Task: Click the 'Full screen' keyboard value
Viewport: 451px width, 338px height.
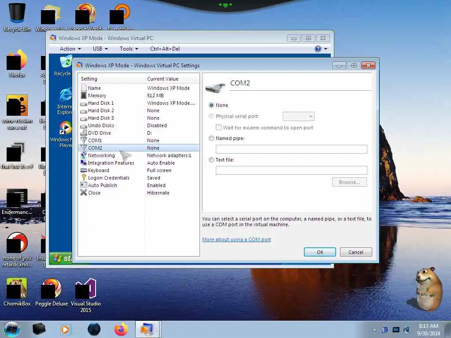Action: (159, 170)
